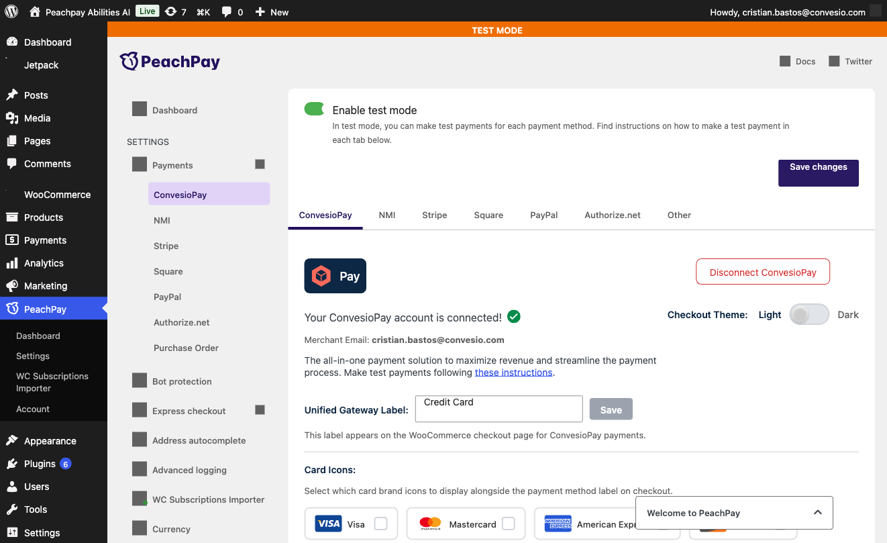Switch to the Stripe tab
The height and width of the screenshot is (543, 887).
435,215
